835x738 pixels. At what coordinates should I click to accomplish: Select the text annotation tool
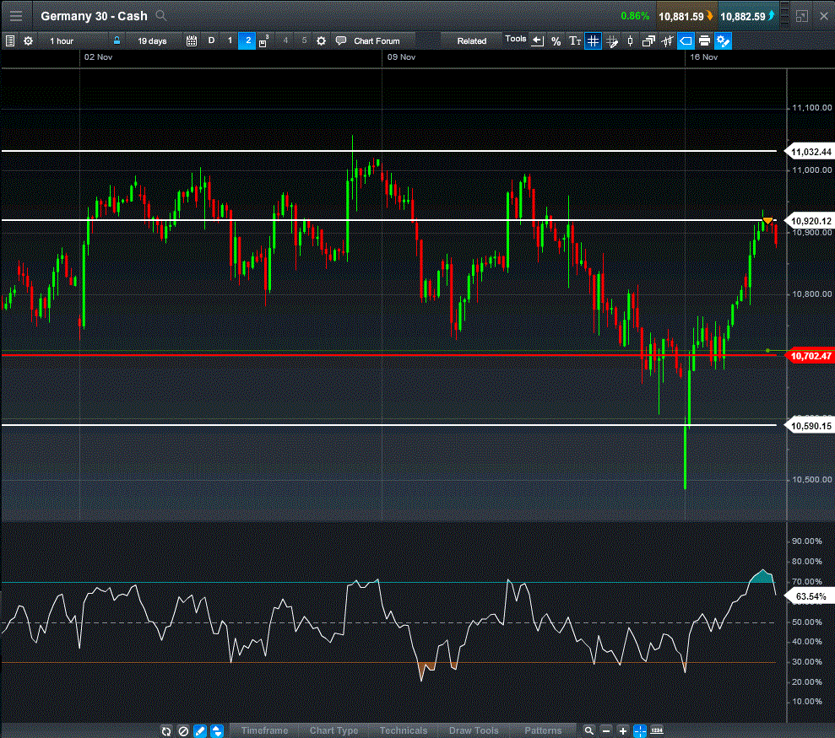coord(575,41)
